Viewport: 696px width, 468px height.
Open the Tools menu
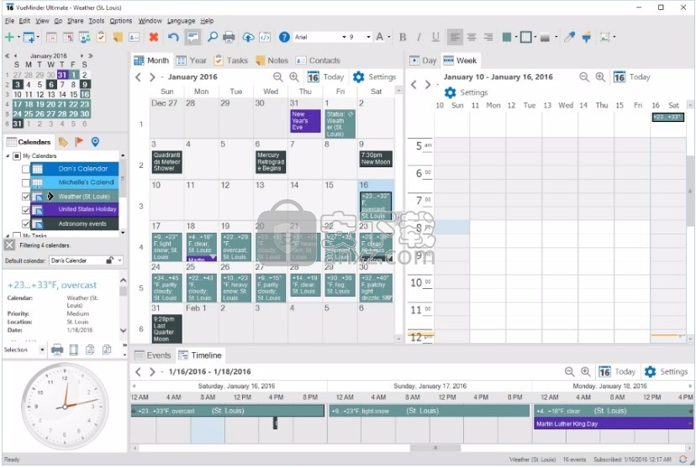point(96,21)
